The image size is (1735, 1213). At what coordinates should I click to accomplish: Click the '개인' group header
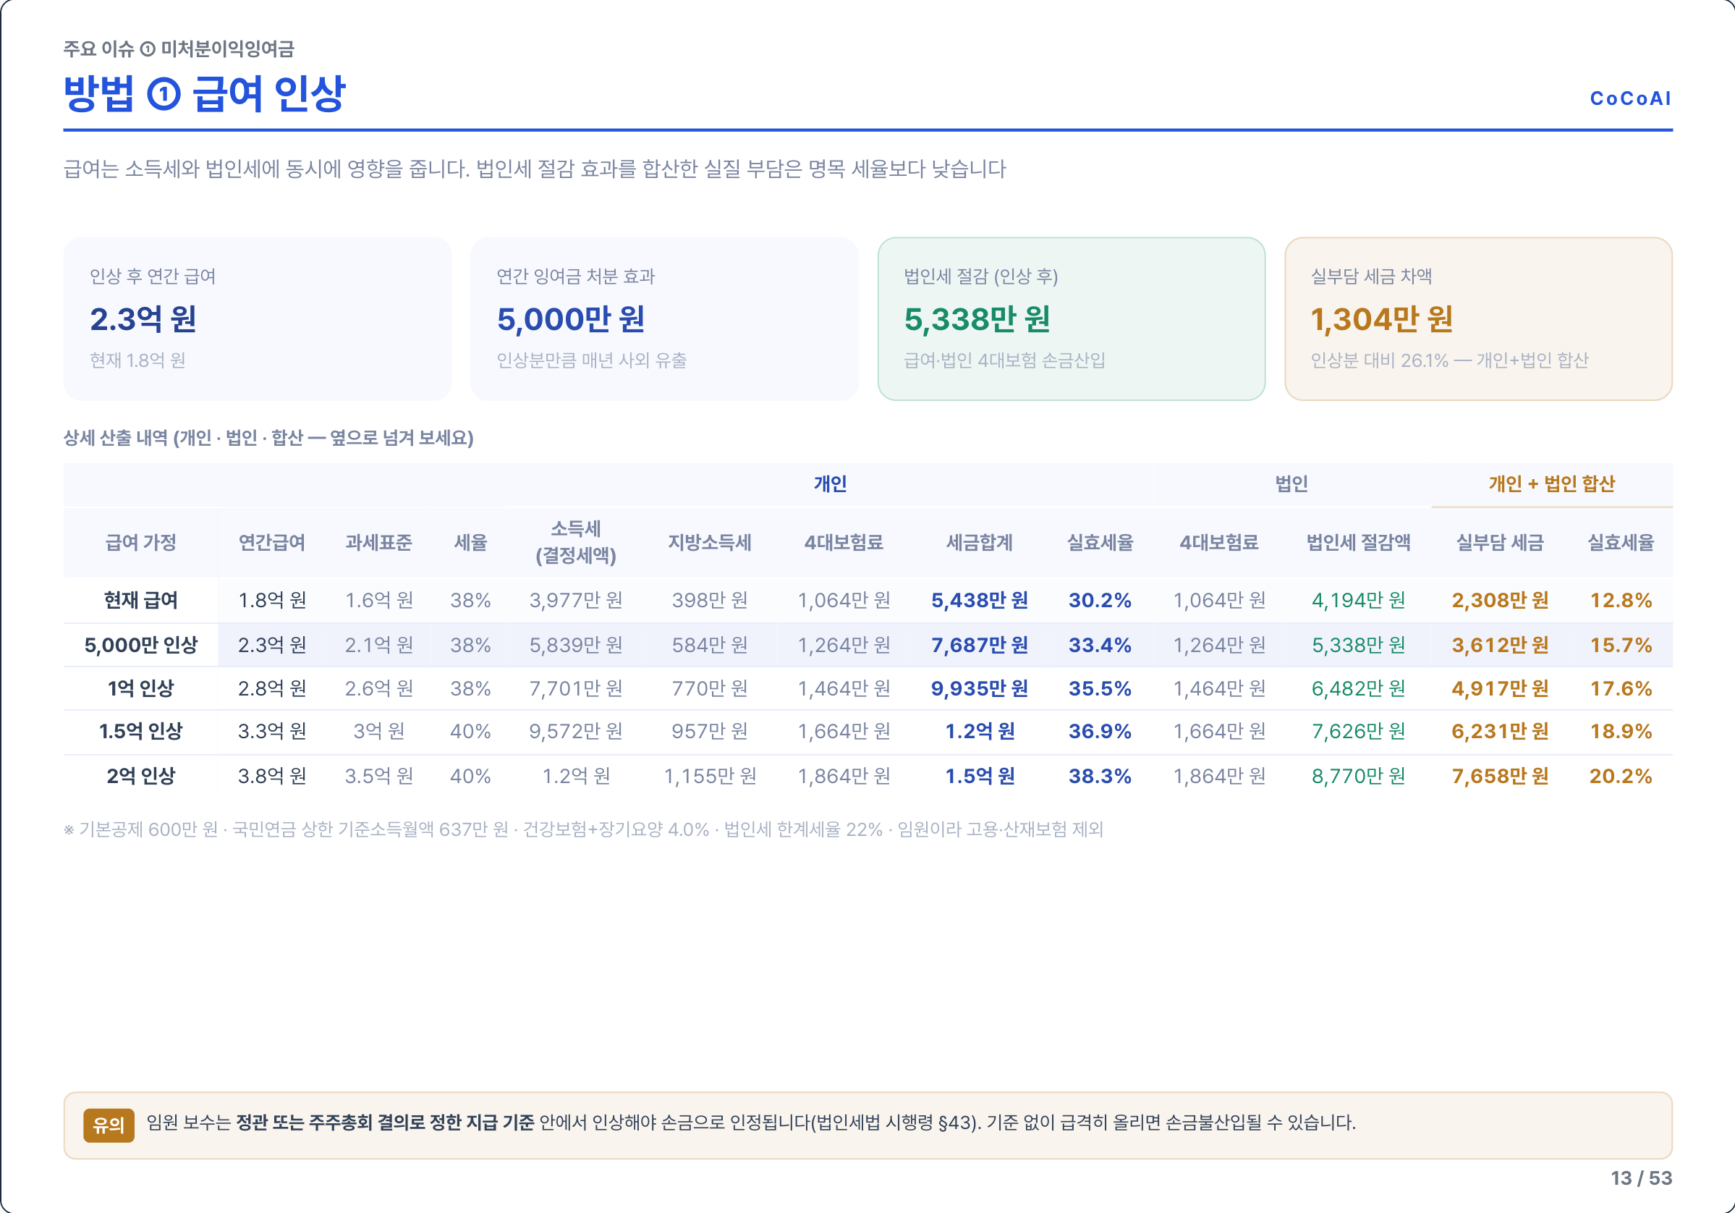(x=830, y=483)
